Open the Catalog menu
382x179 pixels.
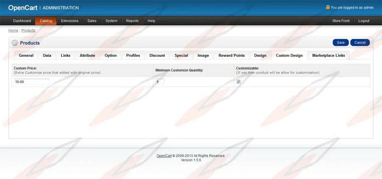click(x=46, y=21)
